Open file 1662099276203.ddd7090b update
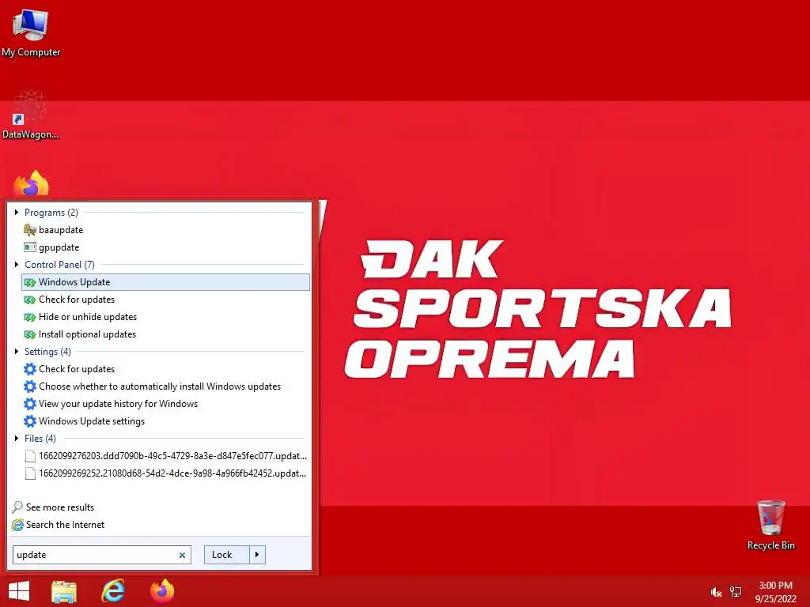The width and height of the screenshot is (810, 607). coord(165,456)
